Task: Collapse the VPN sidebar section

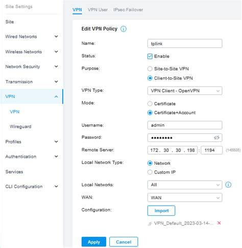Action: tap(32, 96)
